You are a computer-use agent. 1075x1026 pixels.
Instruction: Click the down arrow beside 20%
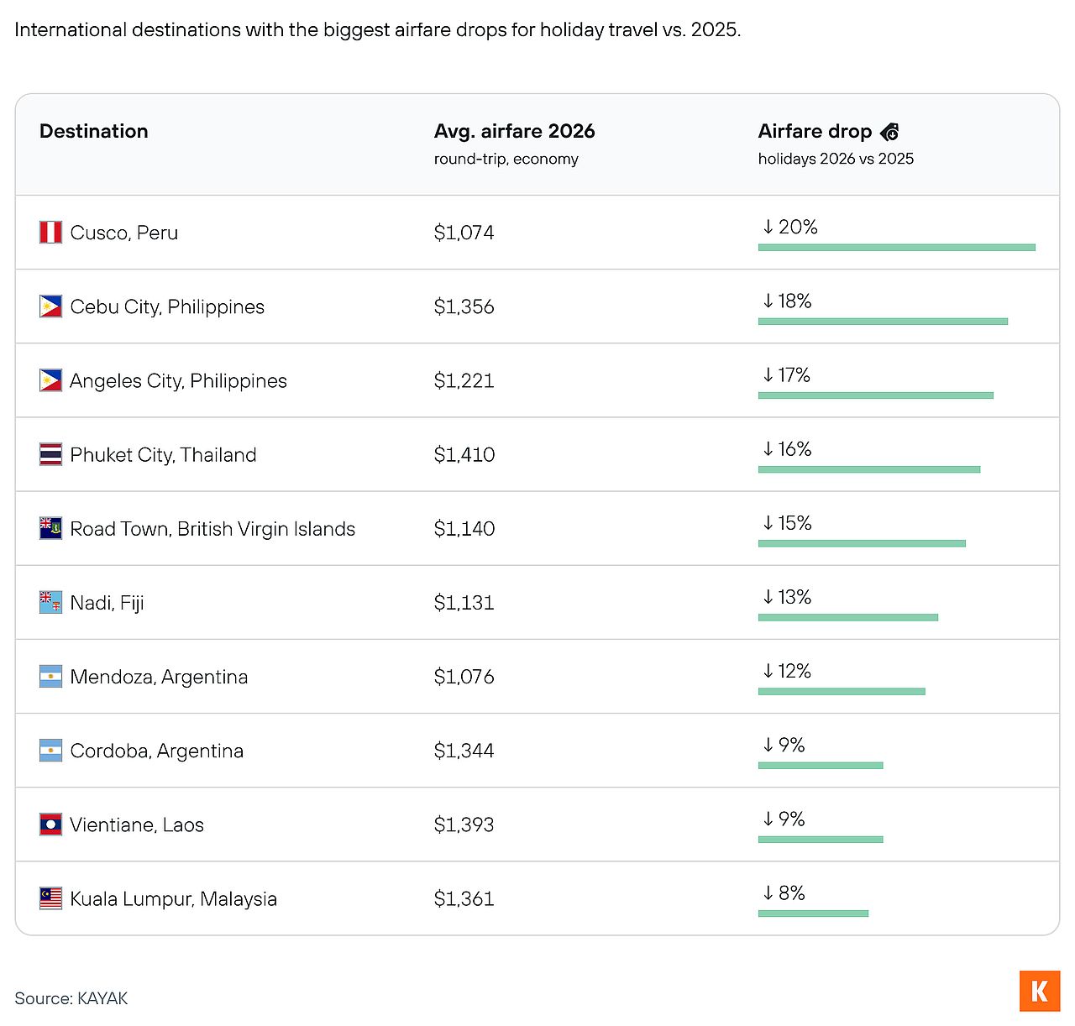768,227
